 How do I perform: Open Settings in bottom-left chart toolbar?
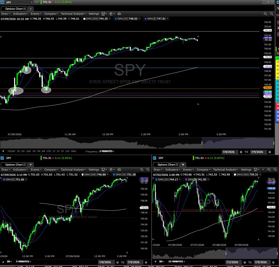point(94,170)
